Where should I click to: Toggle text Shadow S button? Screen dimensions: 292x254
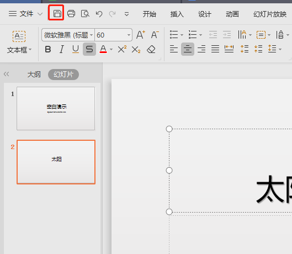pos(89,49)
